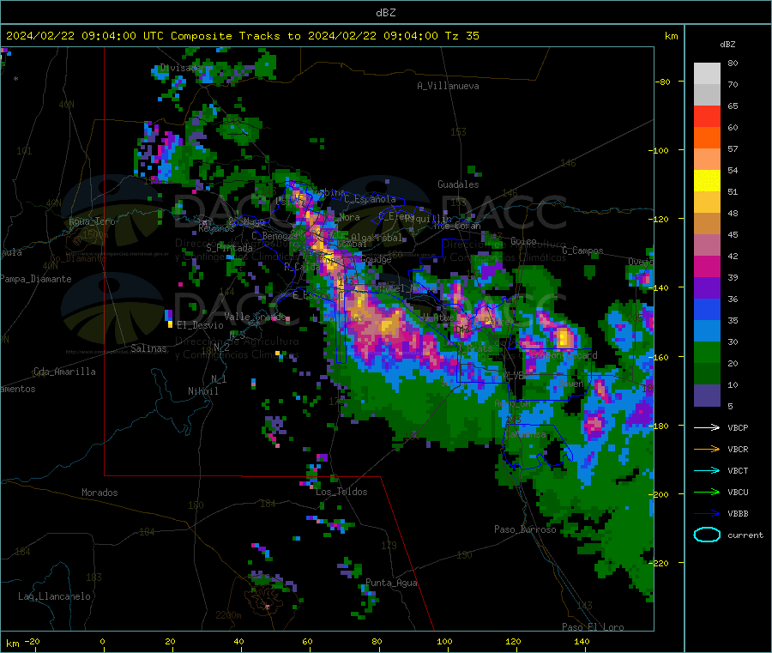
Task: Click the 'Punta_Agua' place label
Action: pos(391,583)
